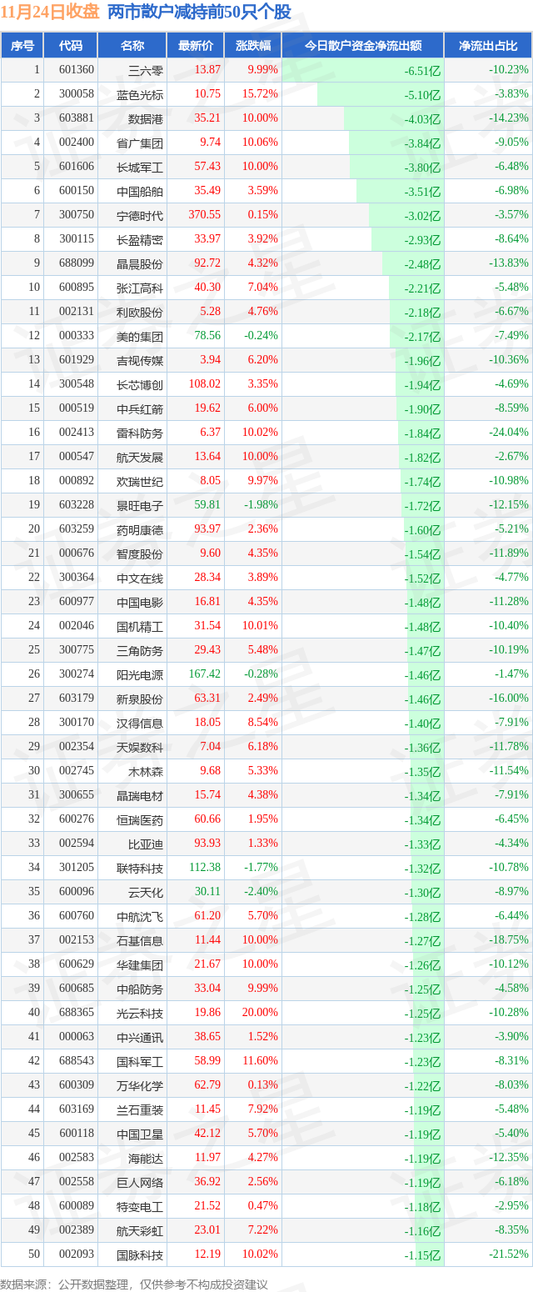The height and width of the screenshot is (1292, 533).
Task: Click stock name 航天发展
Action: point(140,457)
